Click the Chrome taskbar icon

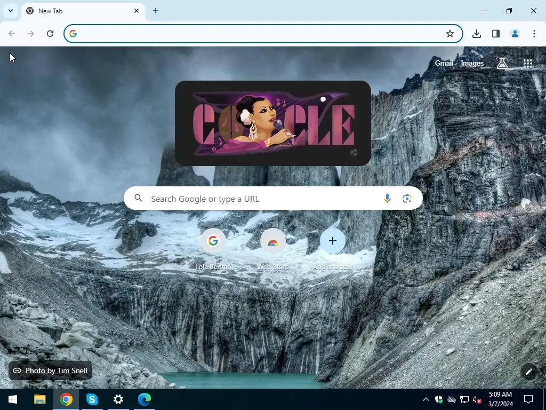pyautogui.click(x=66, y=399)
